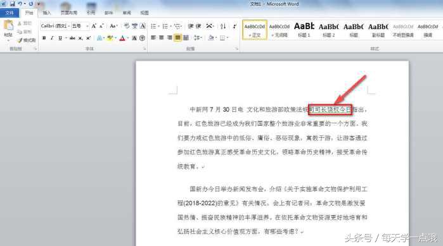443x246 pixels.
Task: Switch to the 插入 (Insert) tab
Action: 47,13
